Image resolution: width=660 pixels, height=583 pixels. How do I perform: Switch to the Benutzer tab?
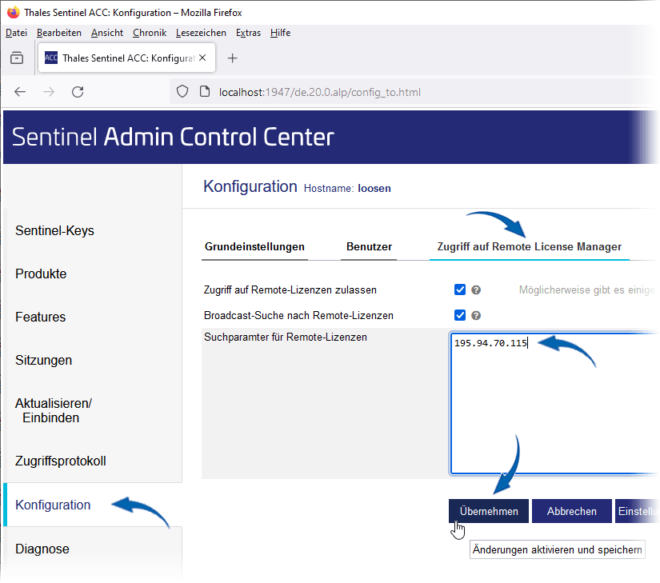(x=369, y=247)
